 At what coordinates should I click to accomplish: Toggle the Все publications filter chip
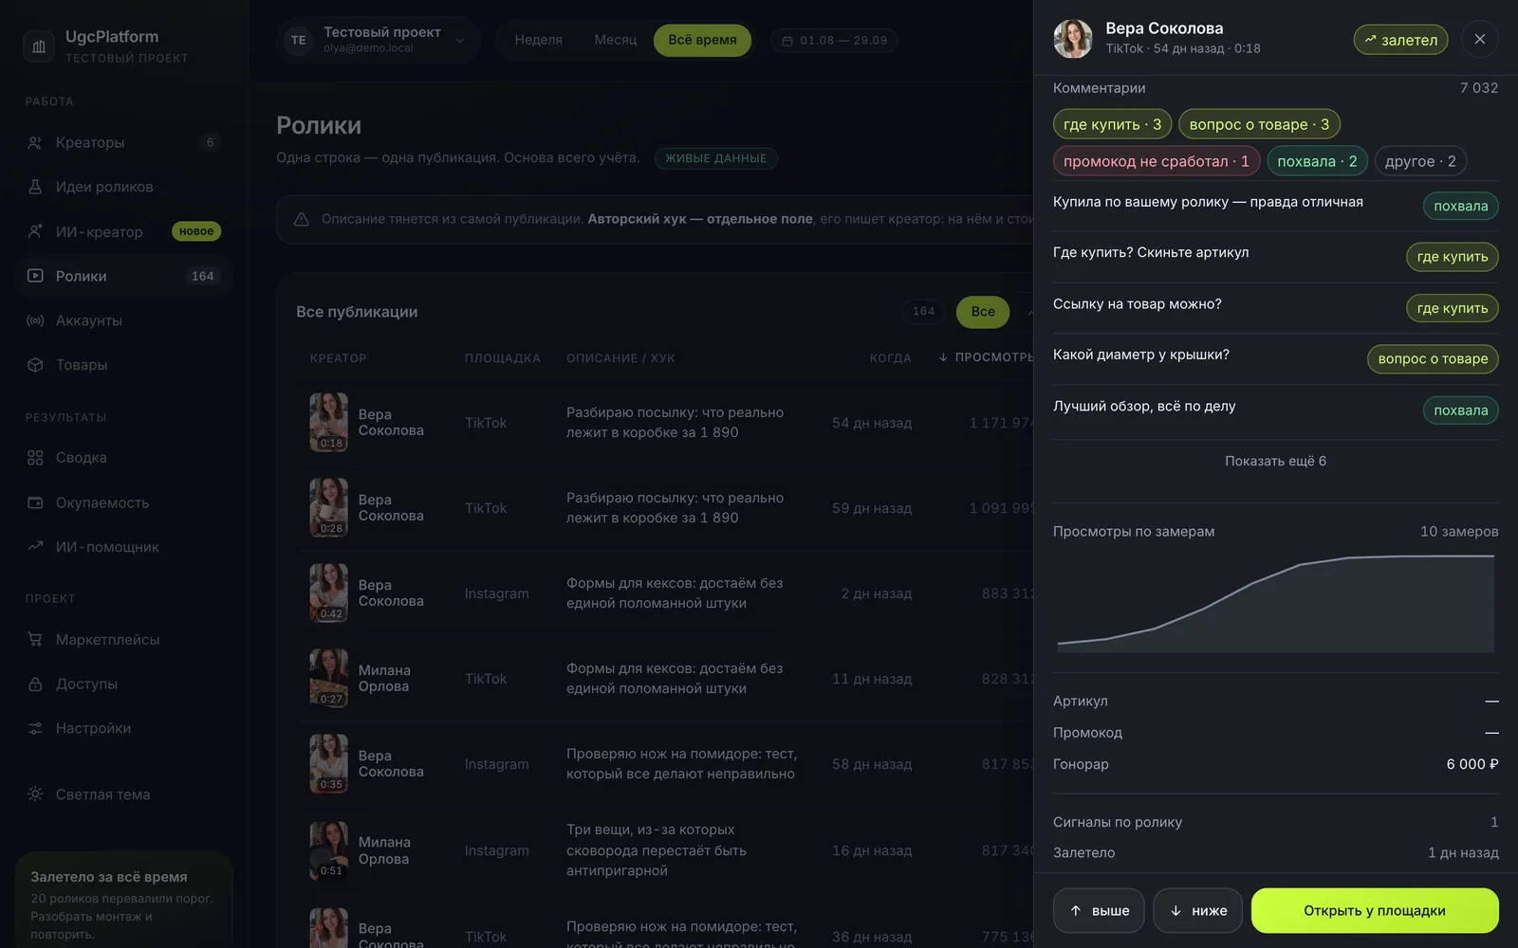[x=983, y=311]
